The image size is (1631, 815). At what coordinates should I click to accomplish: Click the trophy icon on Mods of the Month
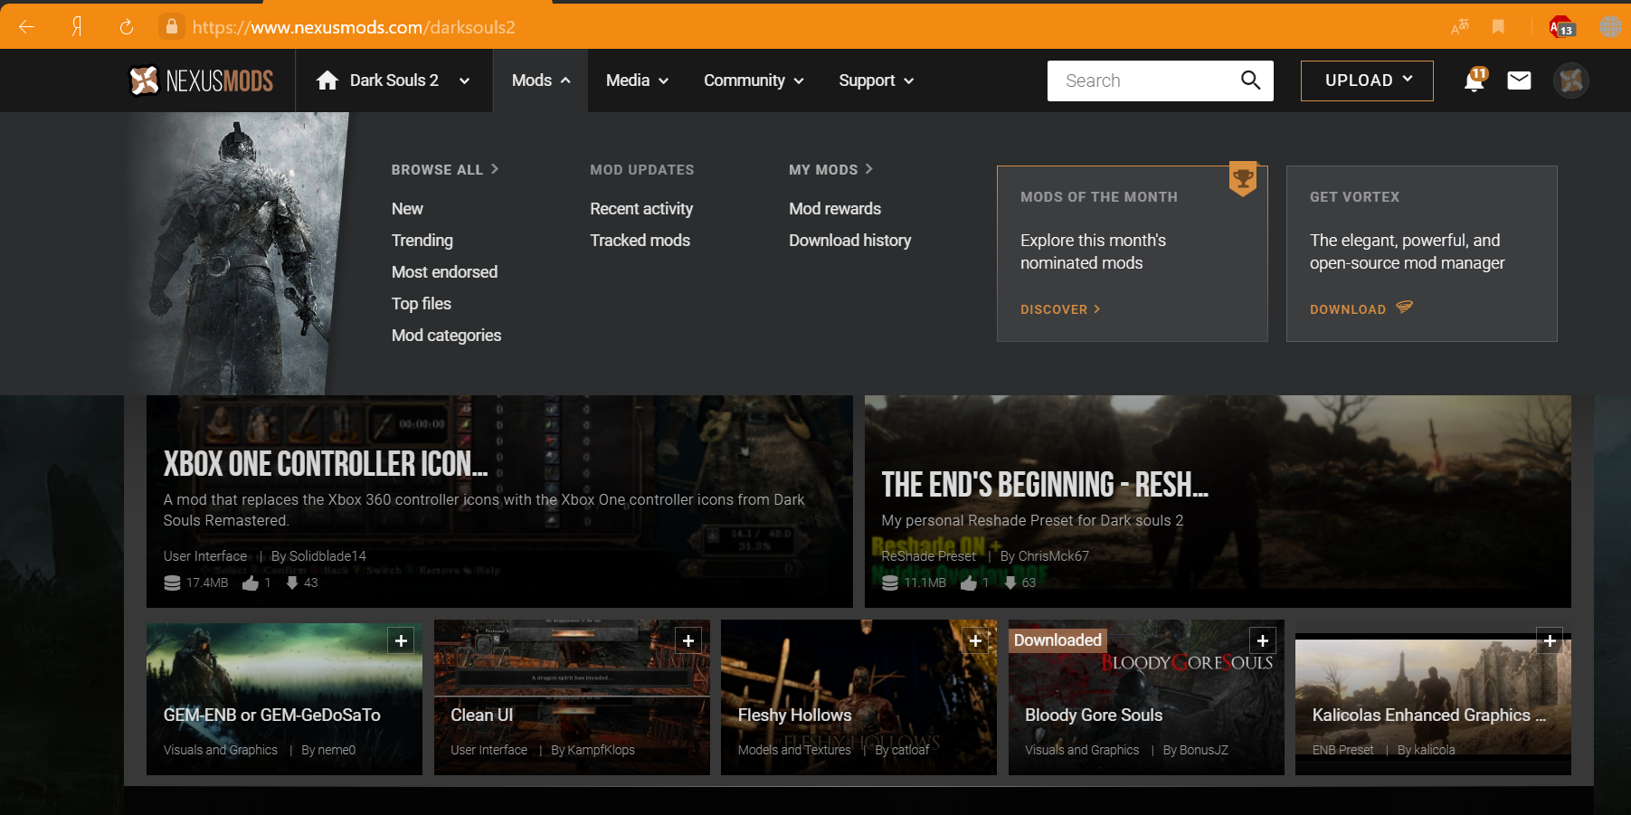1243,178
